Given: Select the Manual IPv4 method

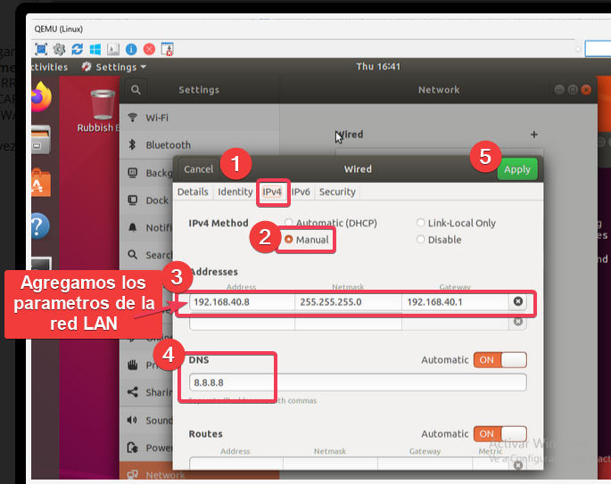Looking at the screenshot, I should (289, 240).
